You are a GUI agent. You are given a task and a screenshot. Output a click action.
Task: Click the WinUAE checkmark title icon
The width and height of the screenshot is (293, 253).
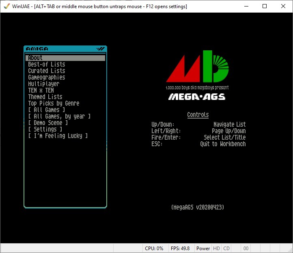(x=7, y=6)
